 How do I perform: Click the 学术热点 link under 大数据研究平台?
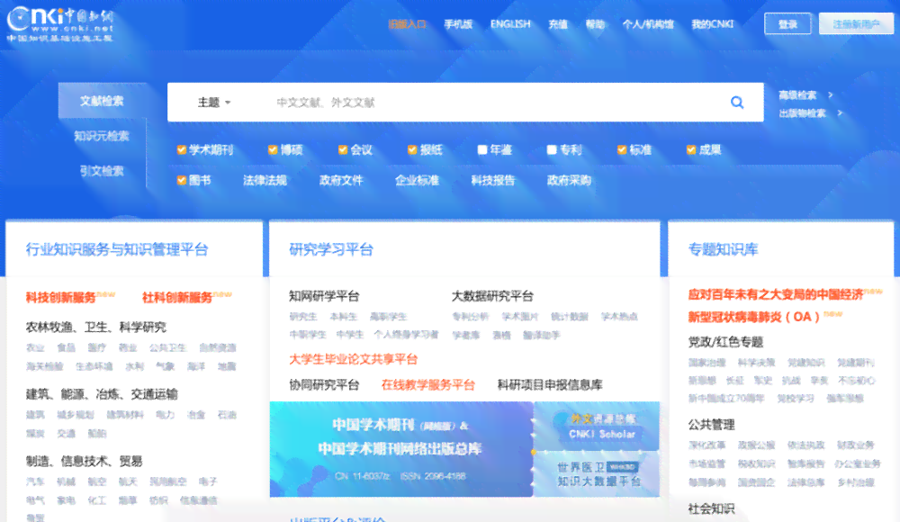coord(619,317)
